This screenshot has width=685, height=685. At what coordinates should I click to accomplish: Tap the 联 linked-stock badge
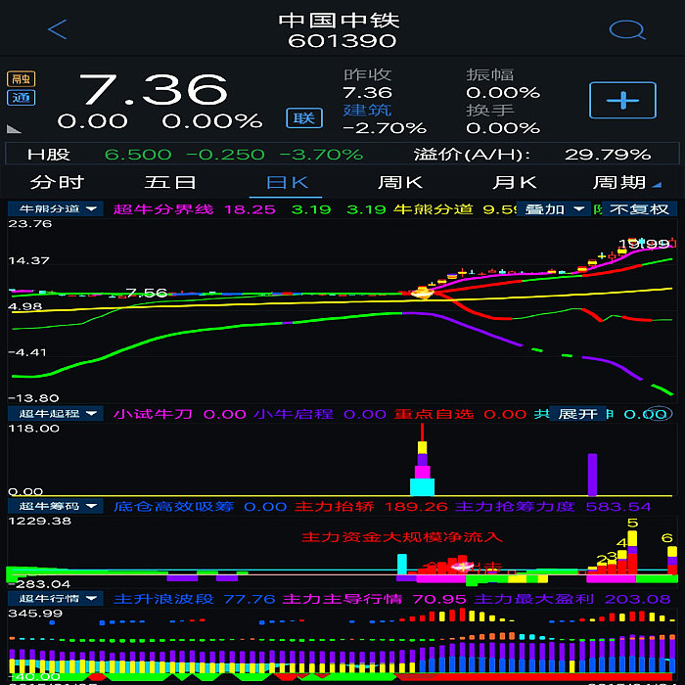pyautogui.click(x=304, y=117)
